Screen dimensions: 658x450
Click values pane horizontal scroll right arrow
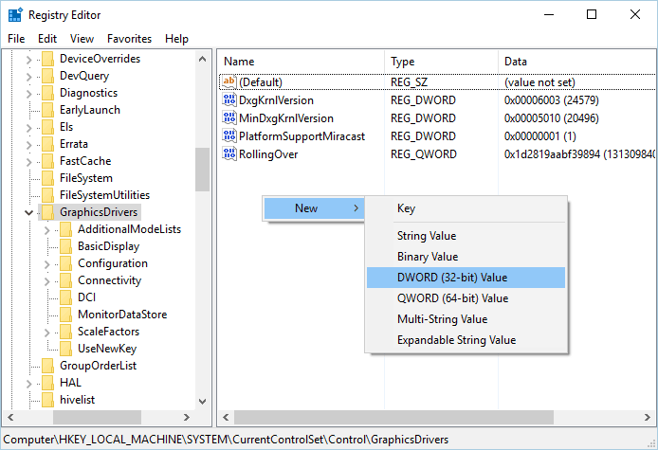(647, 417)
